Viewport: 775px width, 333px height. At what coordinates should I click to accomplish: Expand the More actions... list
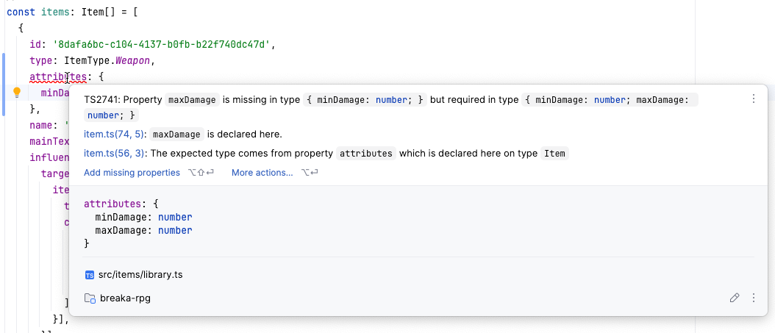click(262, 173)
